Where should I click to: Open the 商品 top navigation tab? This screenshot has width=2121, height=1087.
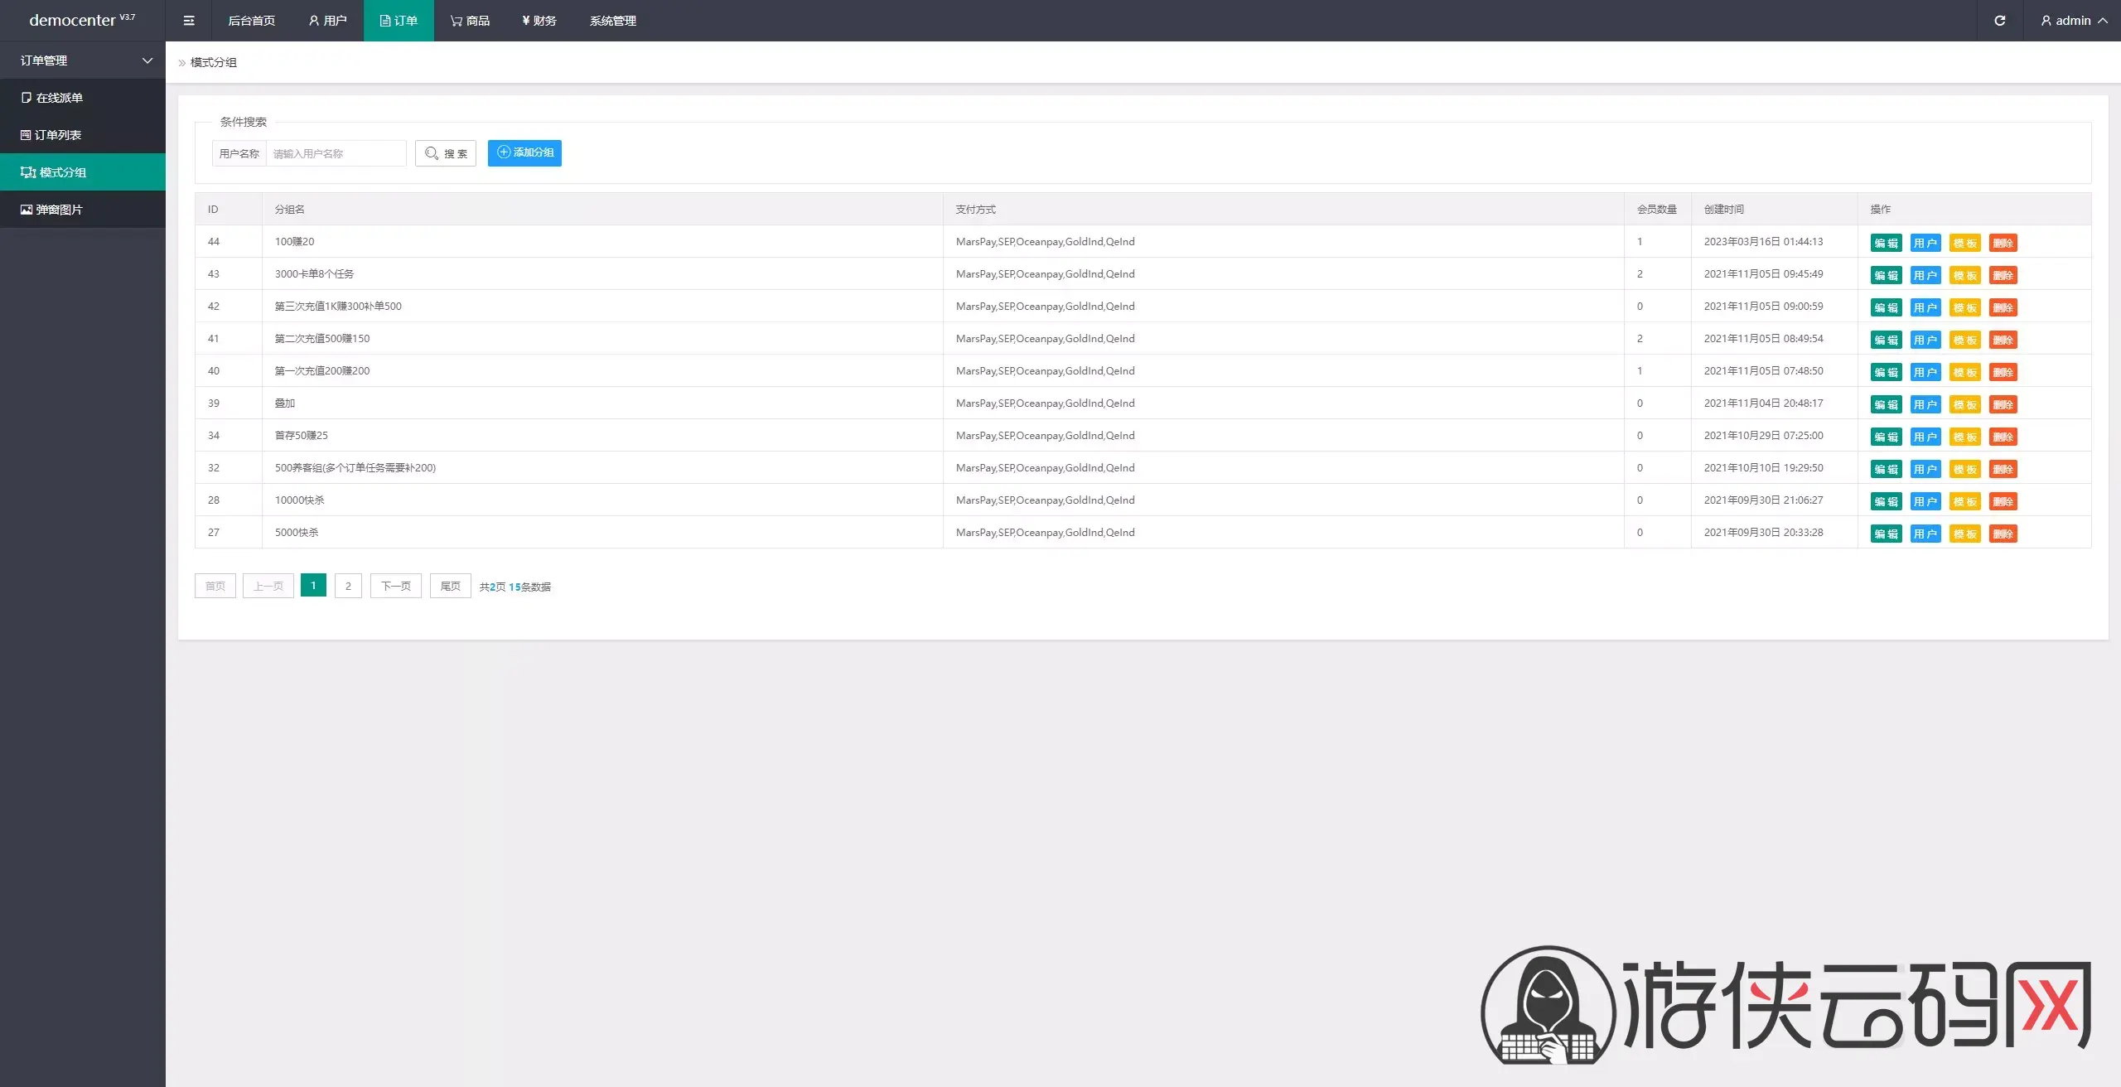tap(470, 21)
